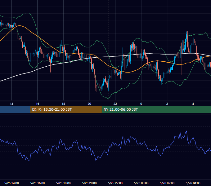Click the 5/25 18:00 time label

click(x=63, y=183)
